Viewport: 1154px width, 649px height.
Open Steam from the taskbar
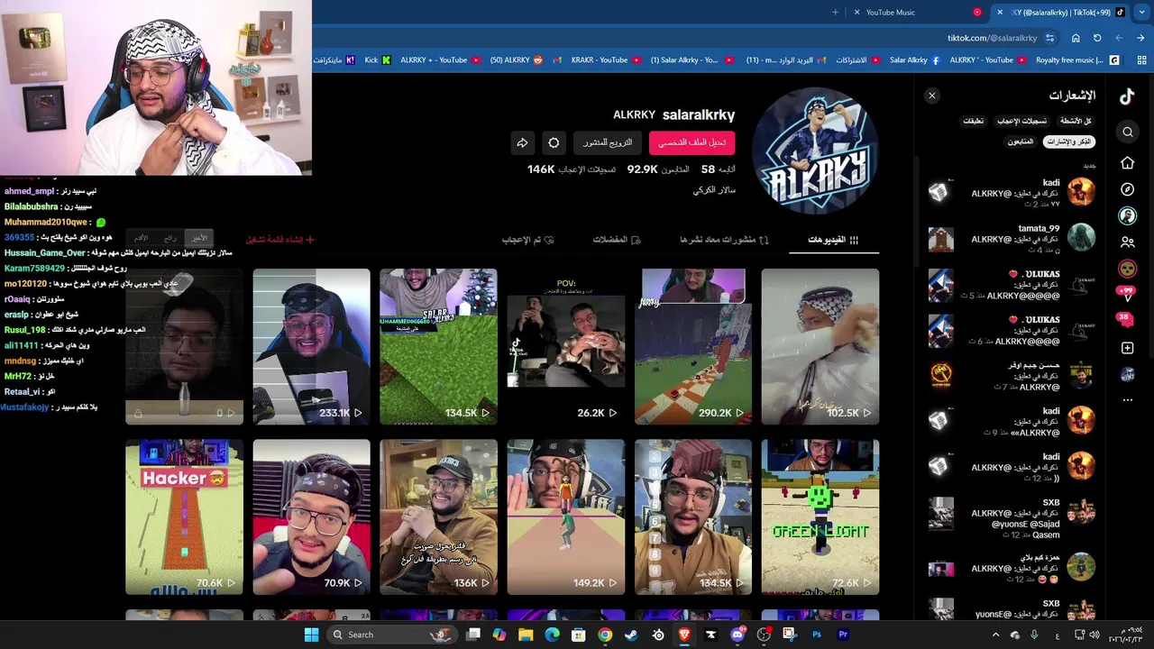(x=631, y=635)
